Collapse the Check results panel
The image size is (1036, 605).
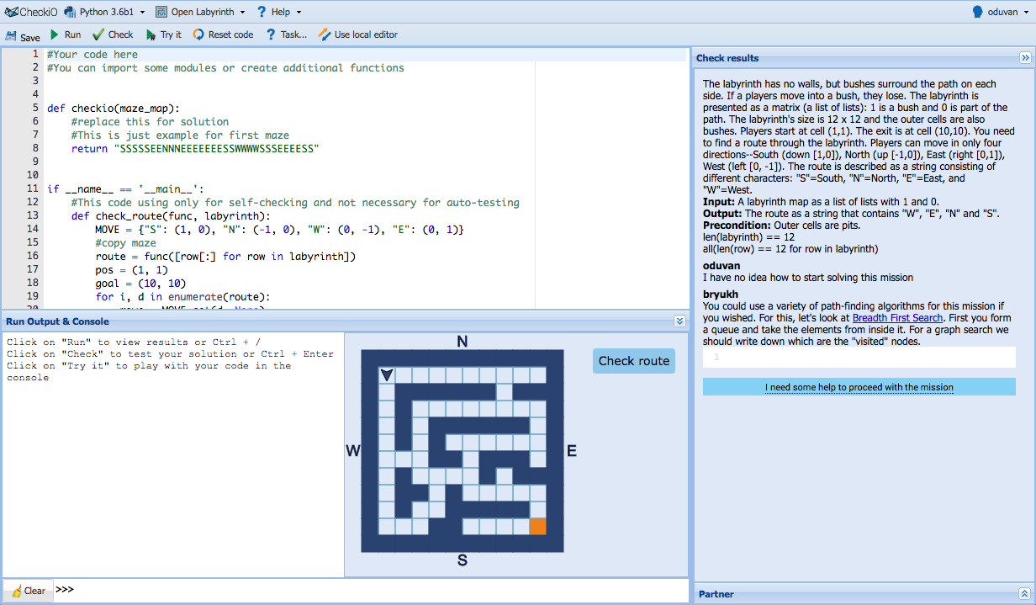(x=1025, y=58)
